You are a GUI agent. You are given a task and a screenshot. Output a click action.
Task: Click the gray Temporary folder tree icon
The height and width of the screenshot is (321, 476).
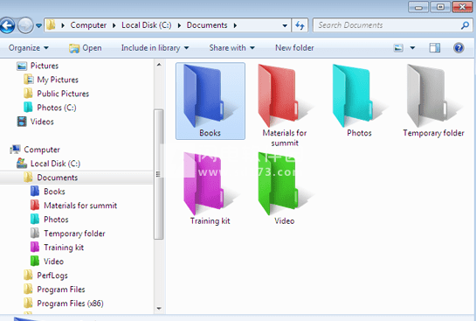pos(35,234)
